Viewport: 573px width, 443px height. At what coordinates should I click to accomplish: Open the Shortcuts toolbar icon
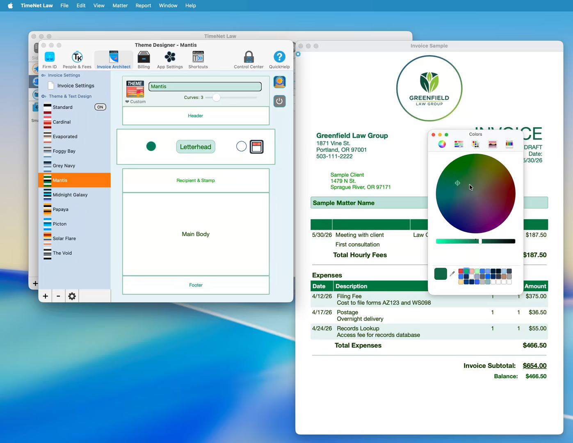[198, 60]
